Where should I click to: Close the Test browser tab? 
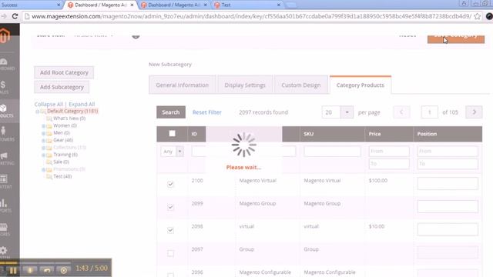(279, 5)
